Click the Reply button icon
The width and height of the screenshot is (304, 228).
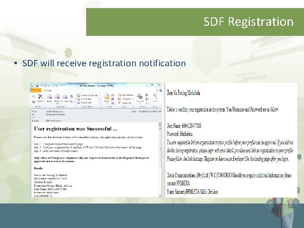coord(49,97)
